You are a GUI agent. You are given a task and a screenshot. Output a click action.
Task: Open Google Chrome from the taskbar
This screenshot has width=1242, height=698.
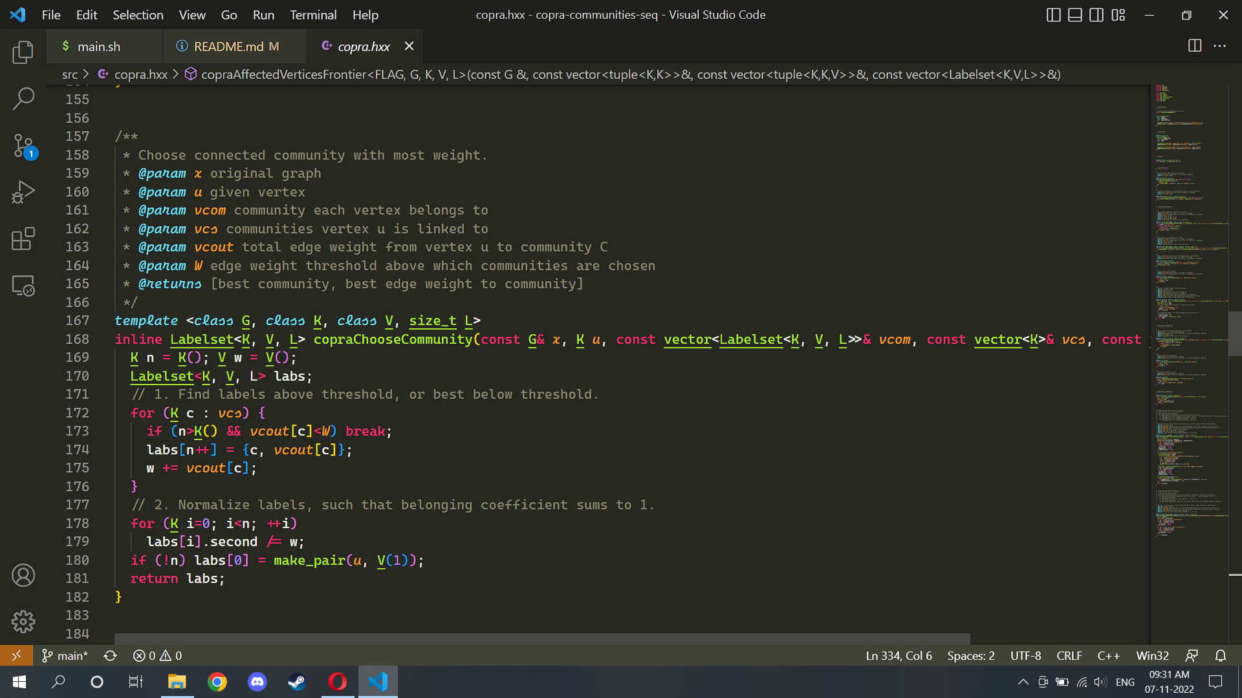coord(217,682)
